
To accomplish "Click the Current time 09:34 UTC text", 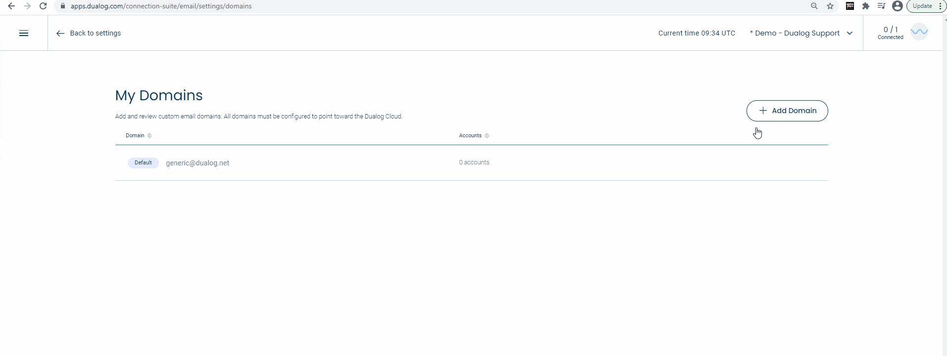I will pyautogui.click(x=697, y=33).
